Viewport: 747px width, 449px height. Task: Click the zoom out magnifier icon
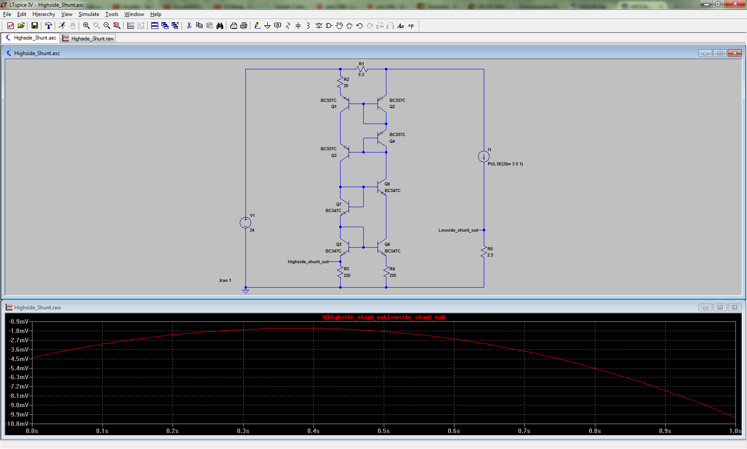click(x=107, y=26)
